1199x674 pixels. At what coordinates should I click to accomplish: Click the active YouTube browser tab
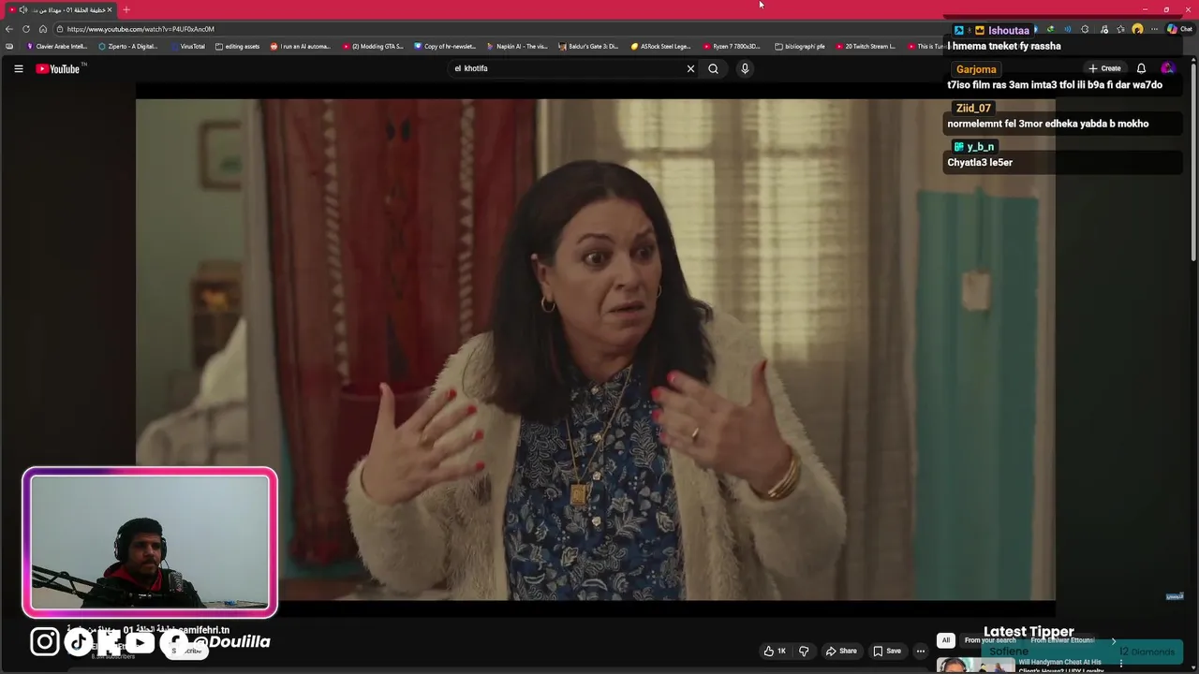coord(59,9)
